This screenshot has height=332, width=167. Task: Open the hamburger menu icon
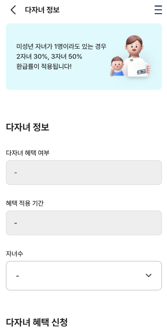pos(158,10)
